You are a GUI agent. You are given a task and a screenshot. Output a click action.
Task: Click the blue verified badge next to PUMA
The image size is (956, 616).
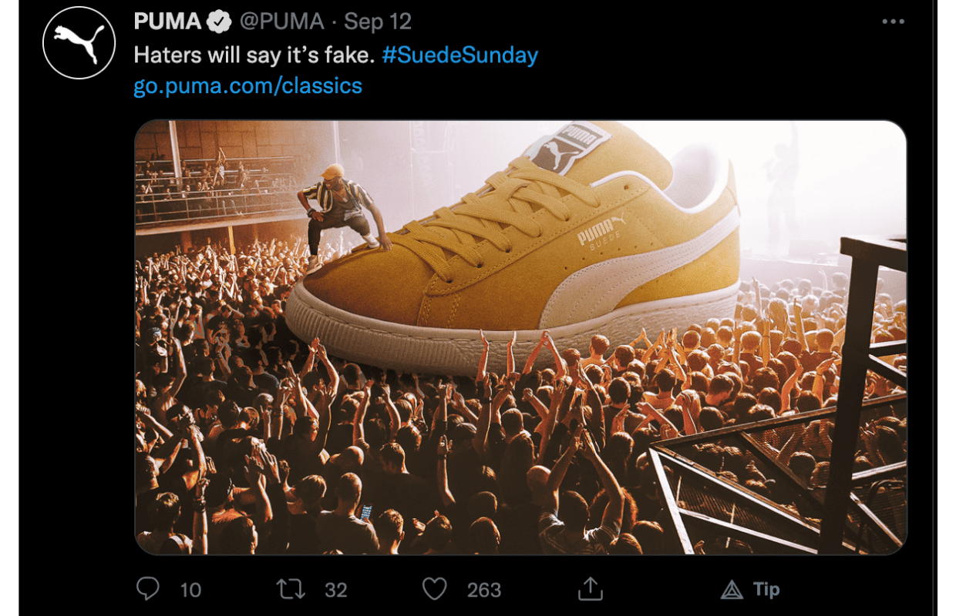point(220,22)
